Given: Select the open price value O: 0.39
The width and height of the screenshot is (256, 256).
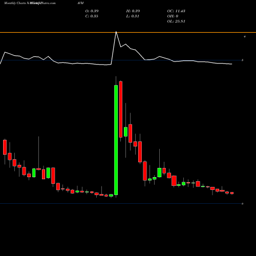Looking at the screenshot, I should pos(92,11).
